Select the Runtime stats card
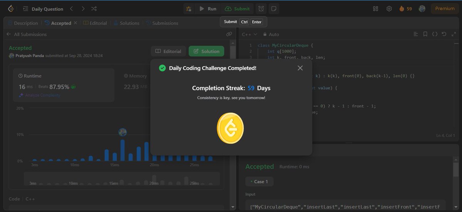 64,85
